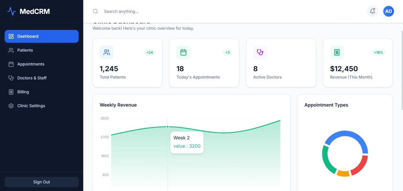
Task: Click the Revenue (This Month) label
Action: click(351, 77)
